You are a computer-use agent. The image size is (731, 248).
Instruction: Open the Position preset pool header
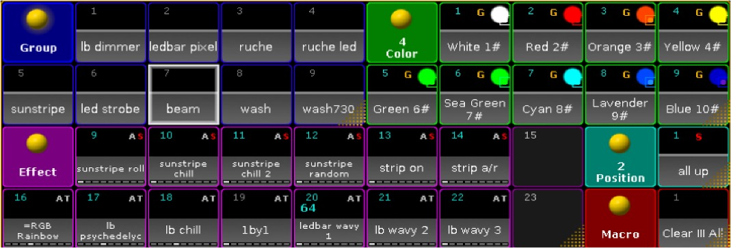click(620, 156)
